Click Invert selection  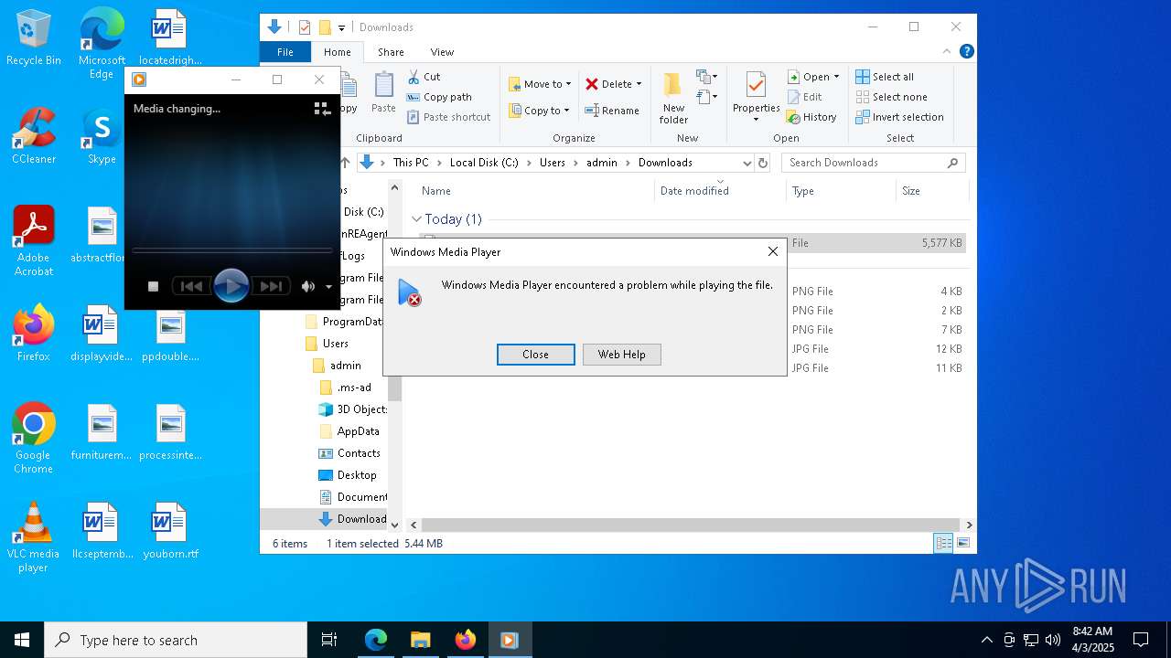[899, 117]
